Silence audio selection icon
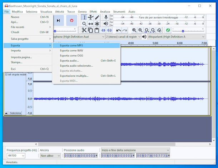 (x=110, y=30)
